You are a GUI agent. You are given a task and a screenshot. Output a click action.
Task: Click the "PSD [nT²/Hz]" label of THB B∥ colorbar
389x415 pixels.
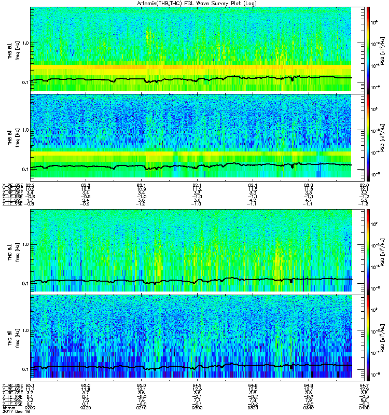[383, 137]
